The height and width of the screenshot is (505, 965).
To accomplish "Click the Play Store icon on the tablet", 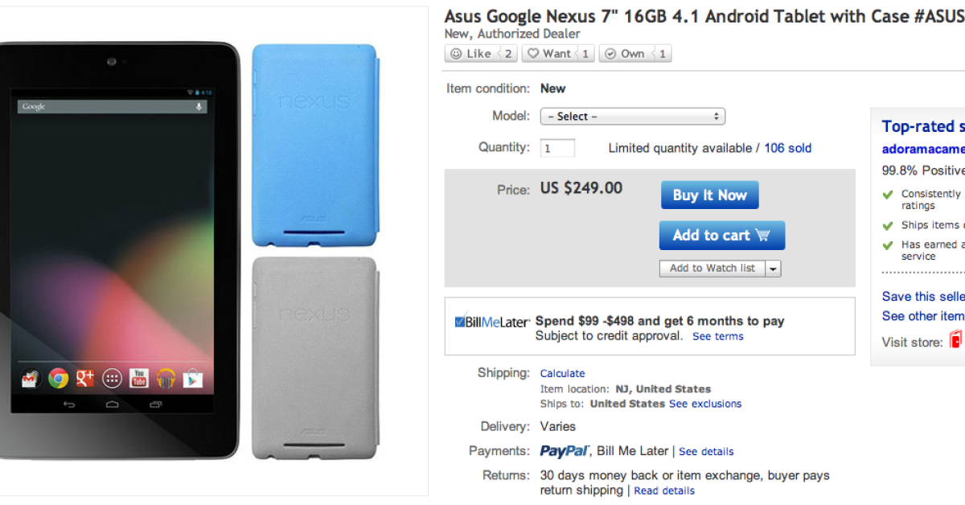I will [192, 378].
